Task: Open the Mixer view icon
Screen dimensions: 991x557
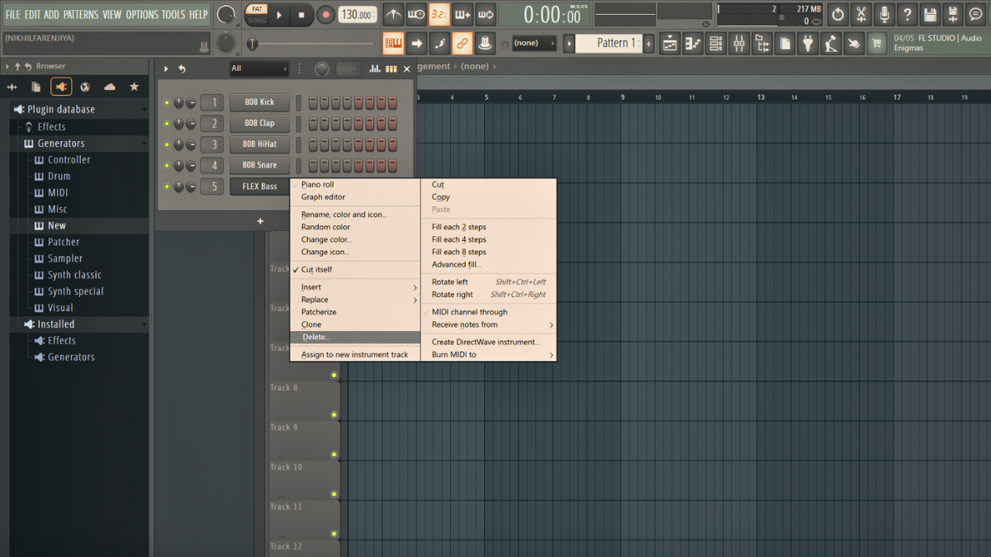Action: (739, 43)
